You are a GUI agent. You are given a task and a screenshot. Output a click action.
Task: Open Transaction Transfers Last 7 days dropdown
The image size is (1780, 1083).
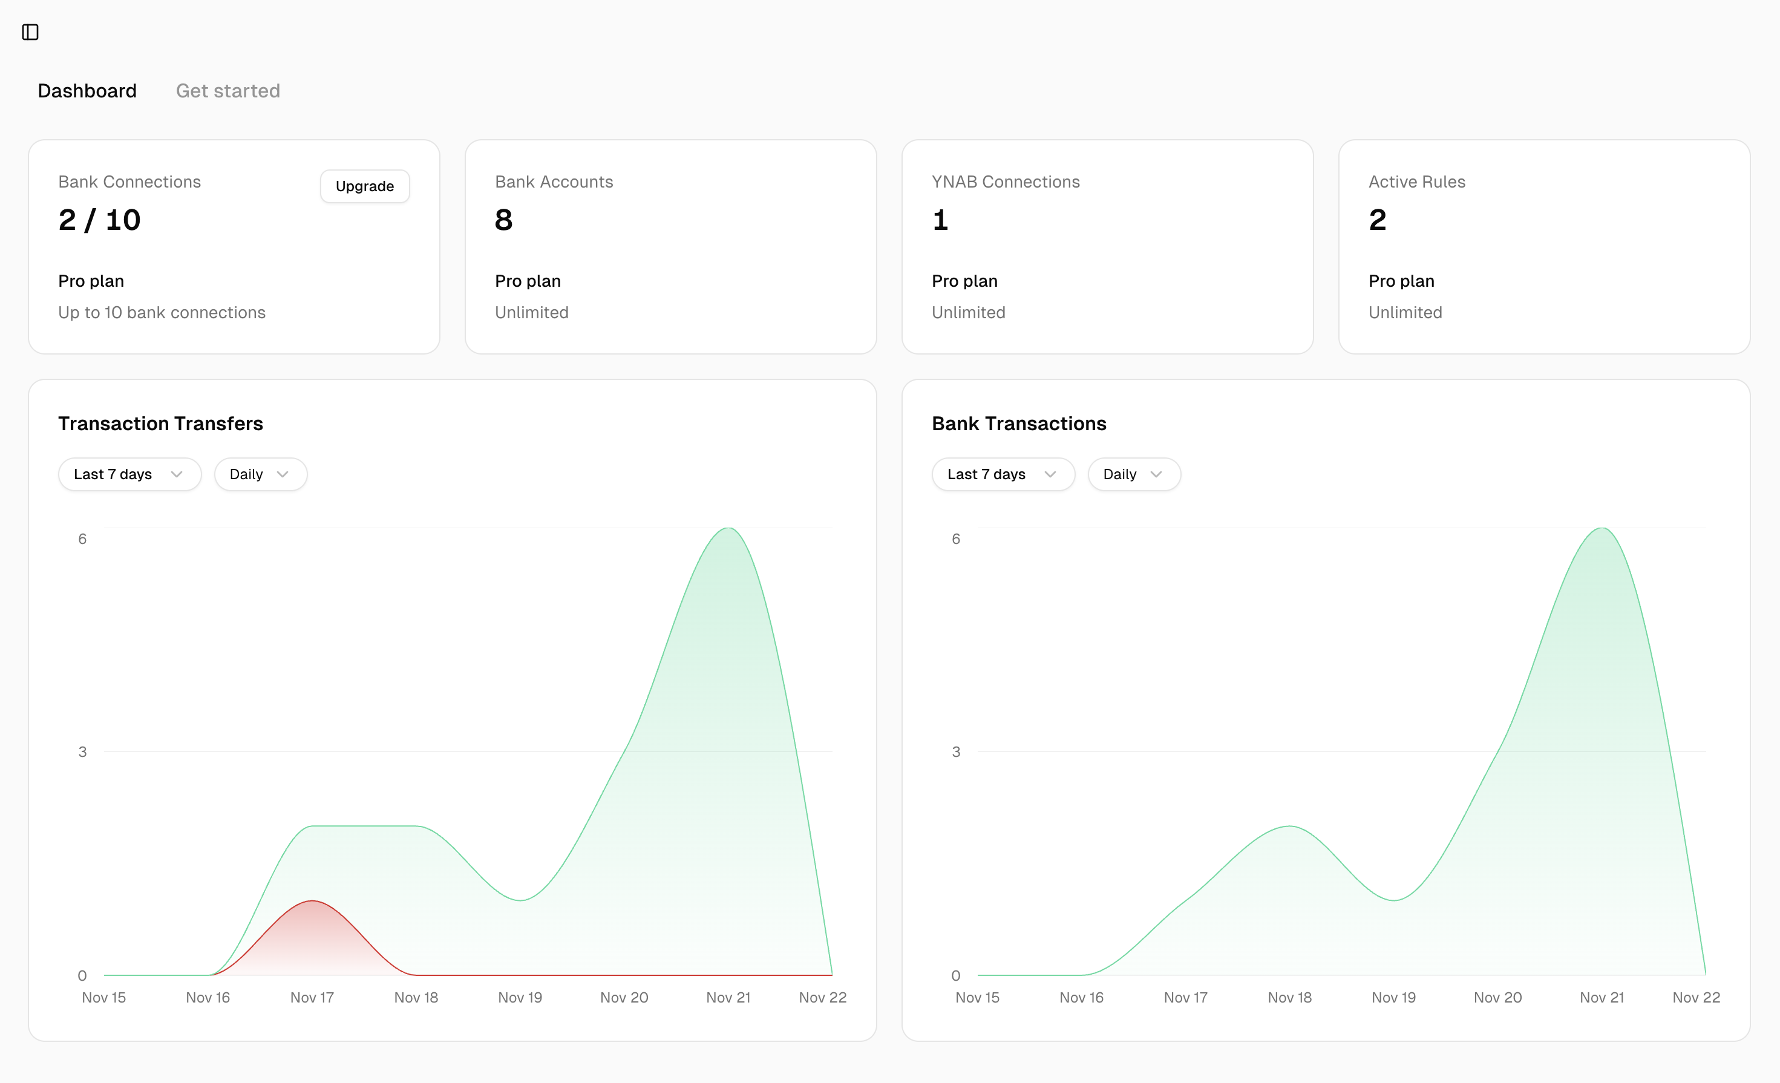(x=129, y=475)
